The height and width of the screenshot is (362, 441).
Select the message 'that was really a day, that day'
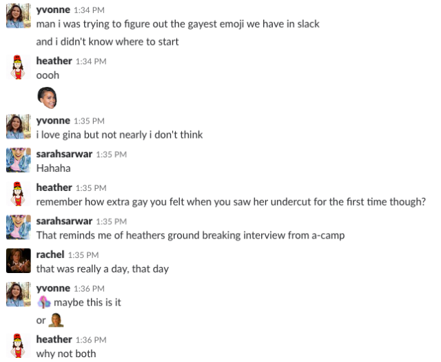[x=103, y=269]
